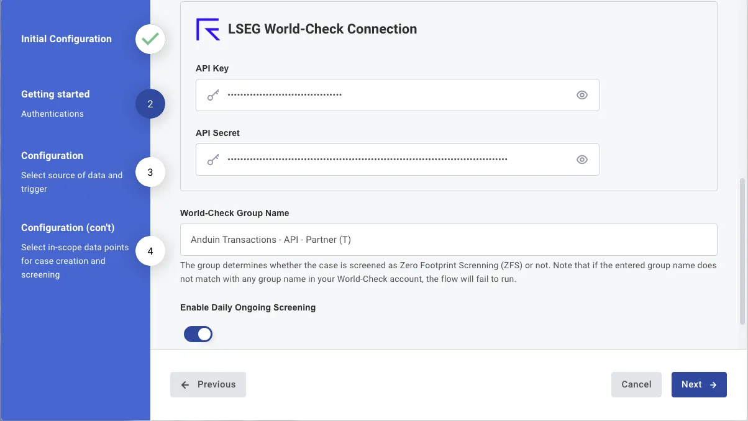The image size is (748, 421).
Task: Open the Configuration step
Action: coord(52,156)
